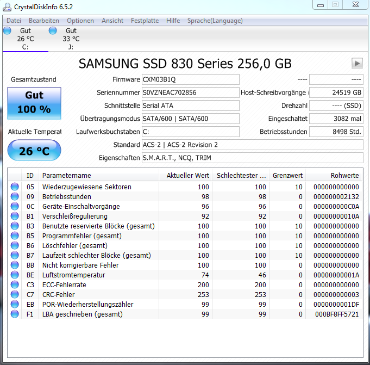Click the Drehzahl value ---- (SSD)
The height and width of the screenshot is (365, 370).
(336, 106)
